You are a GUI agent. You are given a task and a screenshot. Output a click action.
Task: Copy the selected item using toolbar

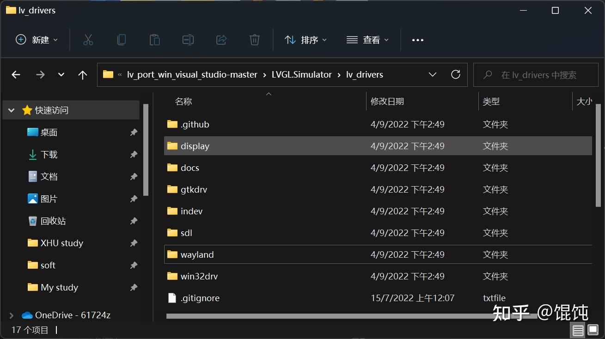(121, 40)
